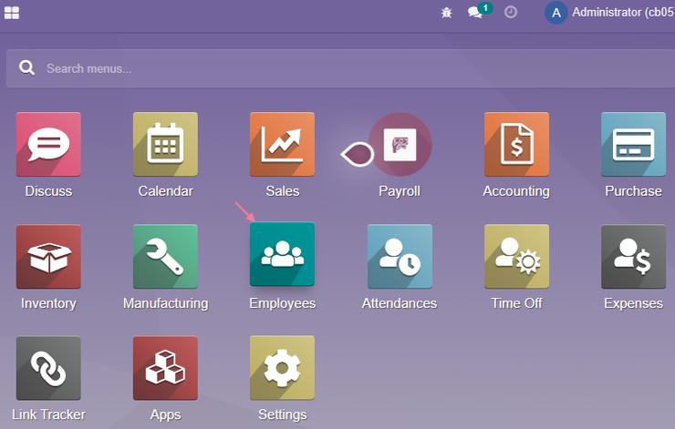The width and height of the screenshot is (675, 429).
Task: Click the Apps label text
Action: coord(165,414)
